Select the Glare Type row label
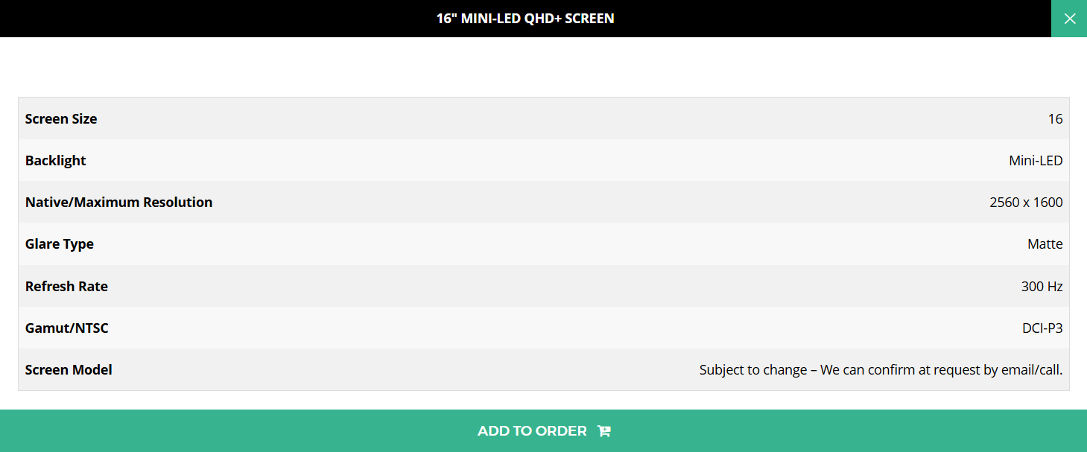 click(x=60, y=243)
